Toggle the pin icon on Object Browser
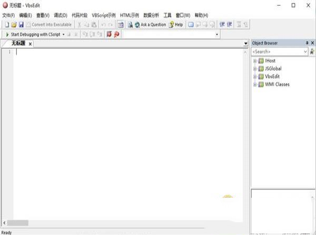Image resolution: width=316 pixels, height=235 pixels. coord(306,43)
